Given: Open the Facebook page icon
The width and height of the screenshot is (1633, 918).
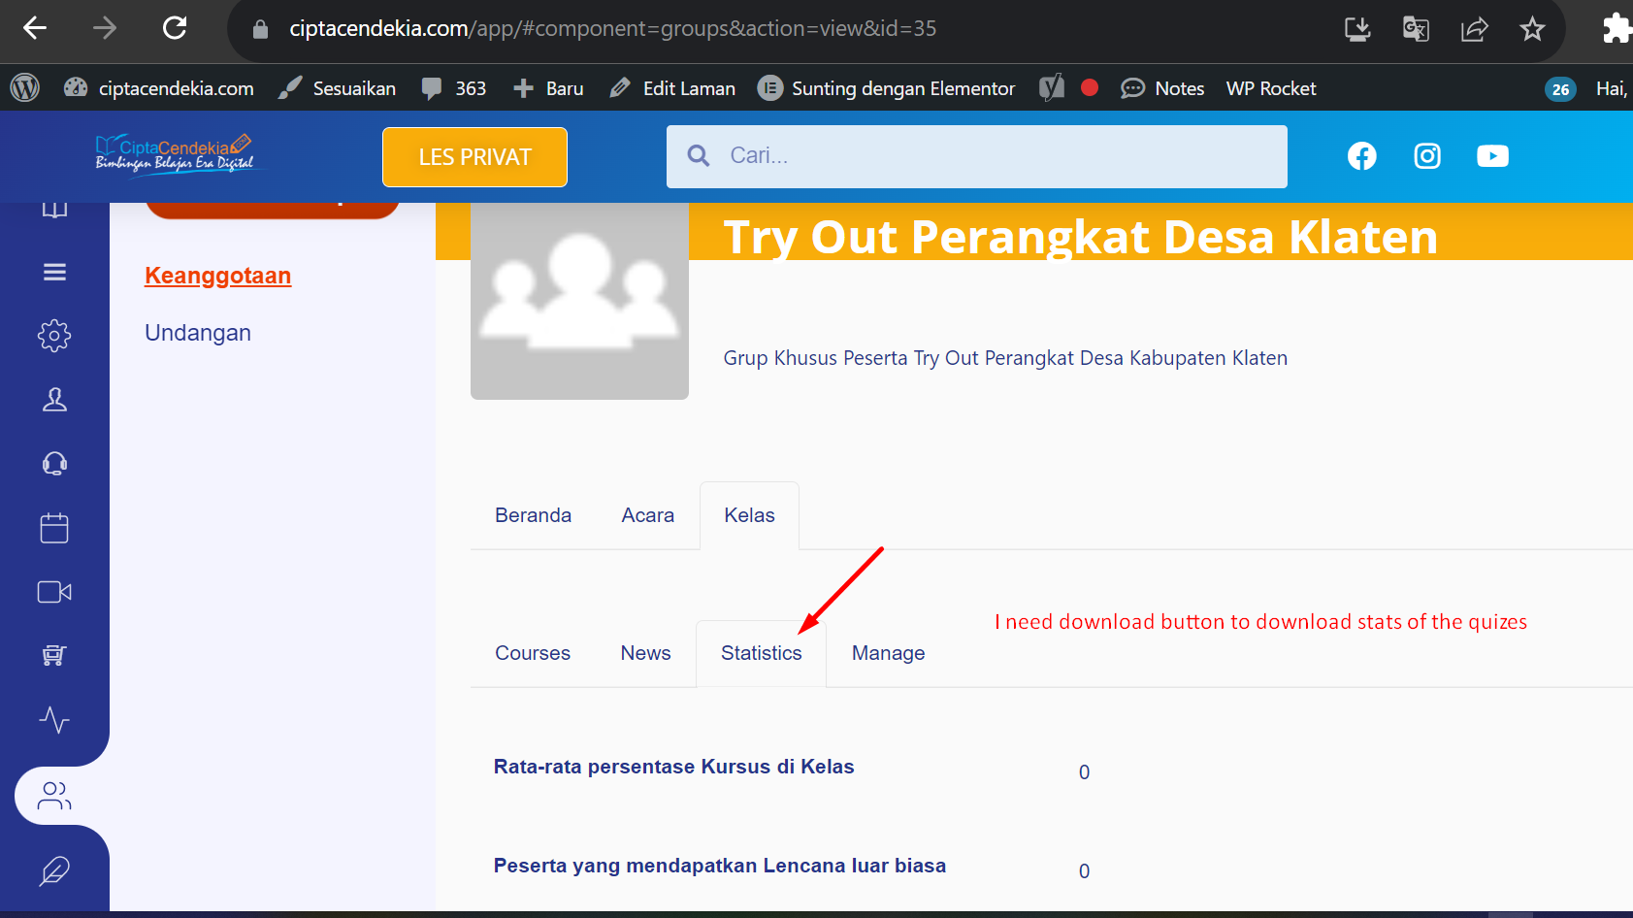Looking at the screenshot, I should [x=1361, y=156].
